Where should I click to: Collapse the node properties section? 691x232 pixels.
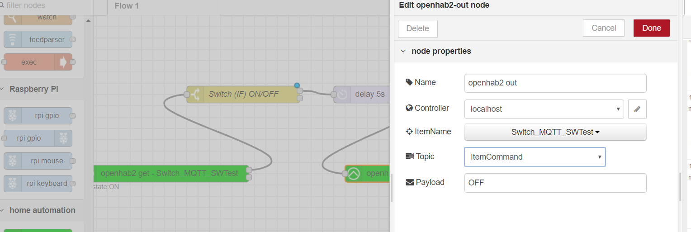[x=403, y=51]
